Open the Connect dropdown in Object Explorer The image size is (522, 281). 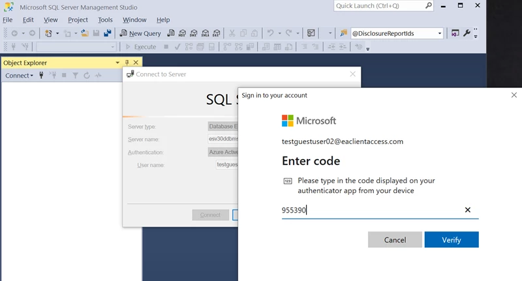click(19, 76)
